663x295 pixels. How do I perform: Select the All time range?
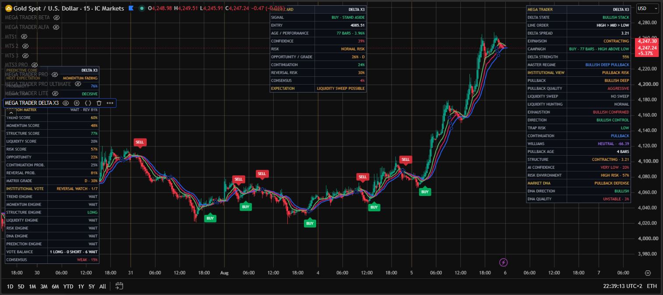[102, 286]
